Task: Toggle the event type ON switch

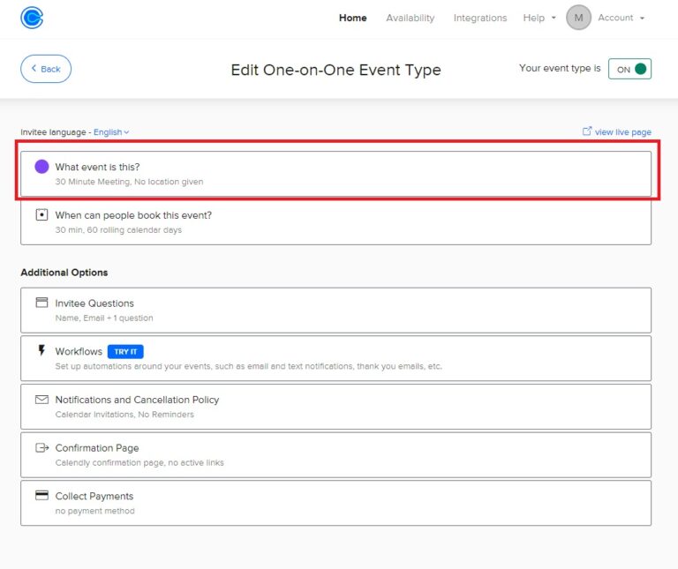Action: click(629, 69)
